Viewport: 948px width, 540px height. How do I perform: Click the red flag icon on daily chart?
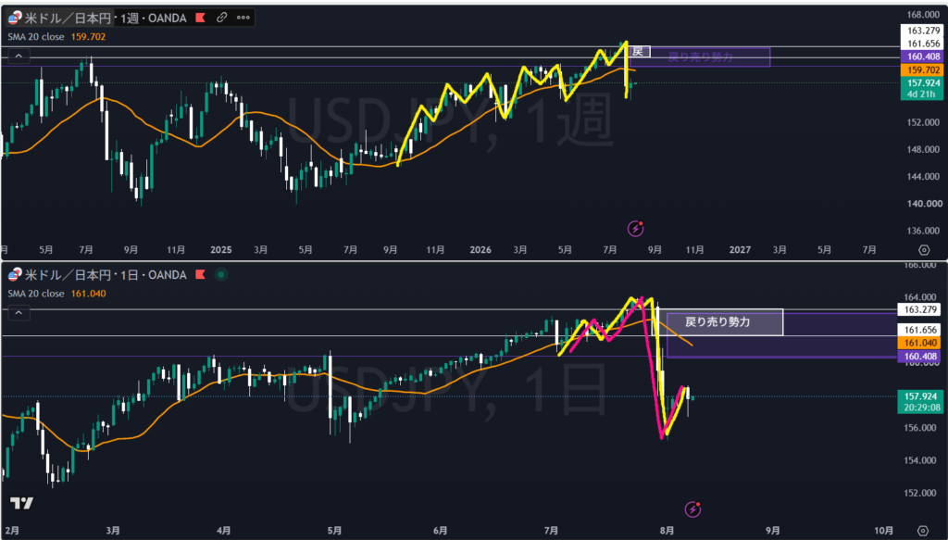click(200, 275)
